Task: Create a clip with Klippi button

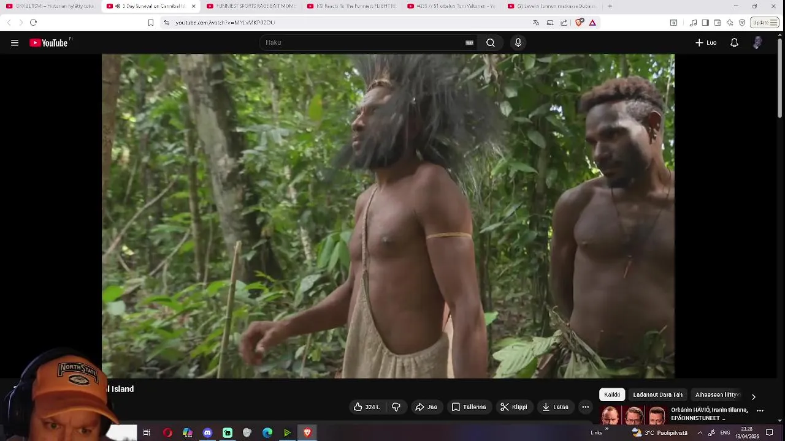Action: pos(513,407)
